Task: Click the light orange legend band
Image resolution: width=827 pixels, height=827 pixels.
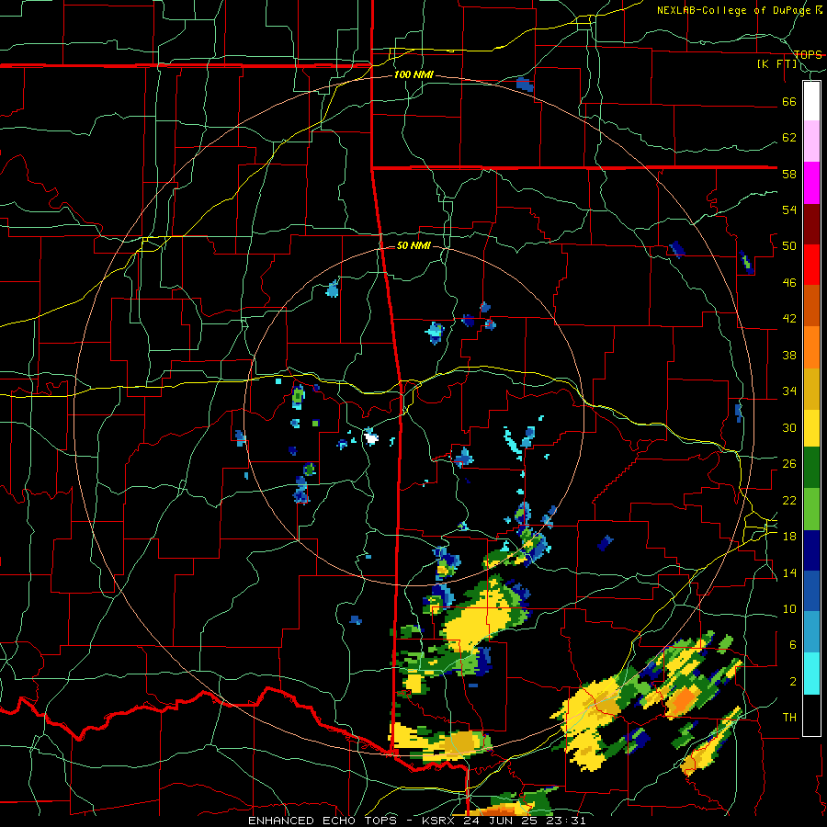Action: pyautogui.click(x=811, y=347)
